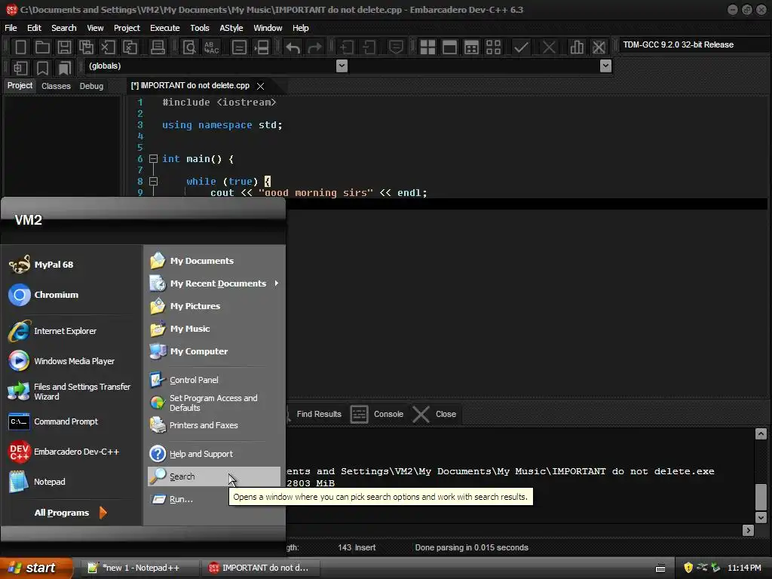
Task: Click the Print toolbar icon
Action: (x=158, y=47)
